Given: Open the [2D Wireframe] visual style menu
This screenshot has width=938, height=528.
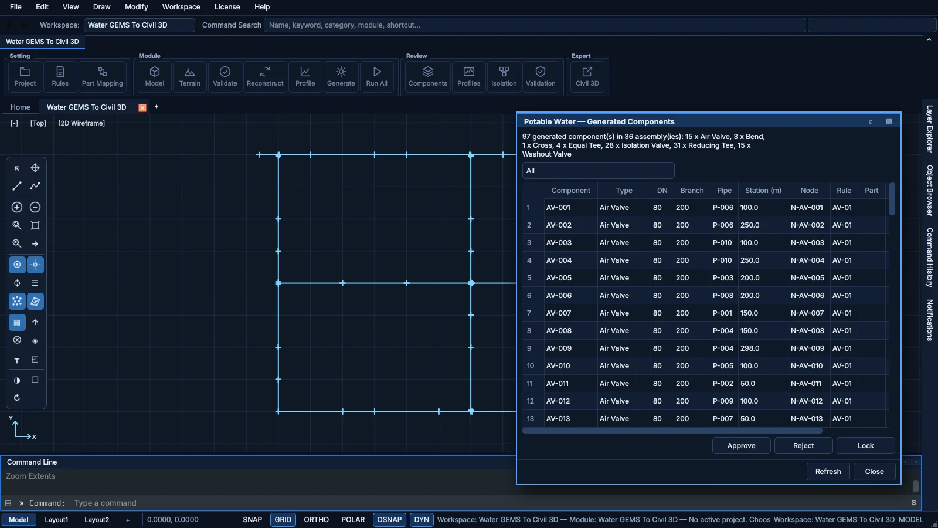Looking at the screenshot, I should [x=81, y=123].
